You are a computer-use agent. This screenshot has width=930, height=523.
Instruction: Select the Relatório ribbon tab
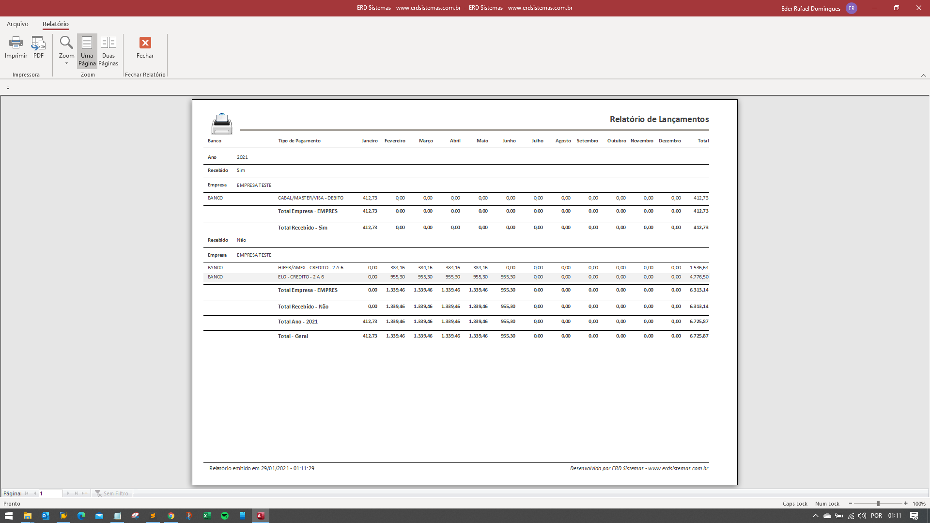(x=56, y=24)
